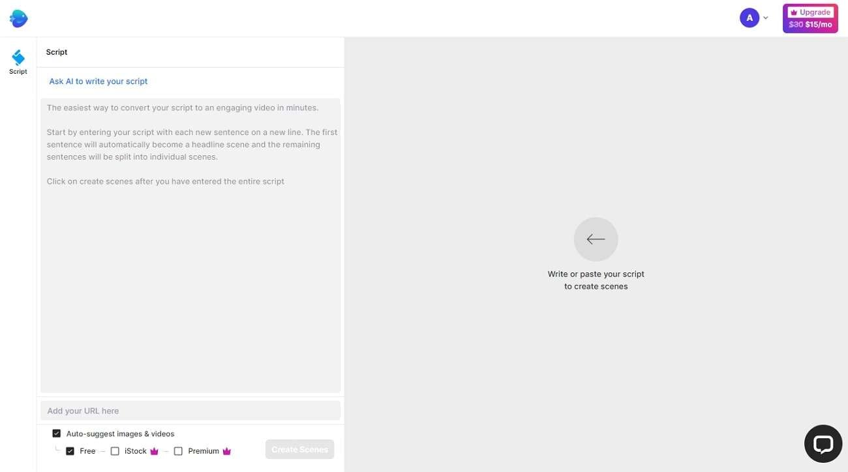This screenshot has height=472, width=848.
Task: Click Ask AI to write your script
Action: [x=98, y=81]
